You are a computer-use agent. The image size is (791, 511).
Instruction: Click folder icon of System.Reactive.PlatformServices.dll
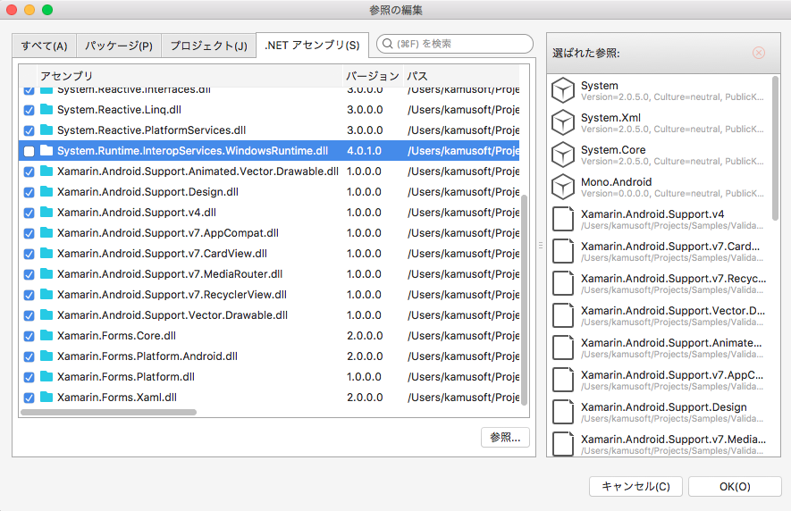pyautogui.click(x=46, y=130)
